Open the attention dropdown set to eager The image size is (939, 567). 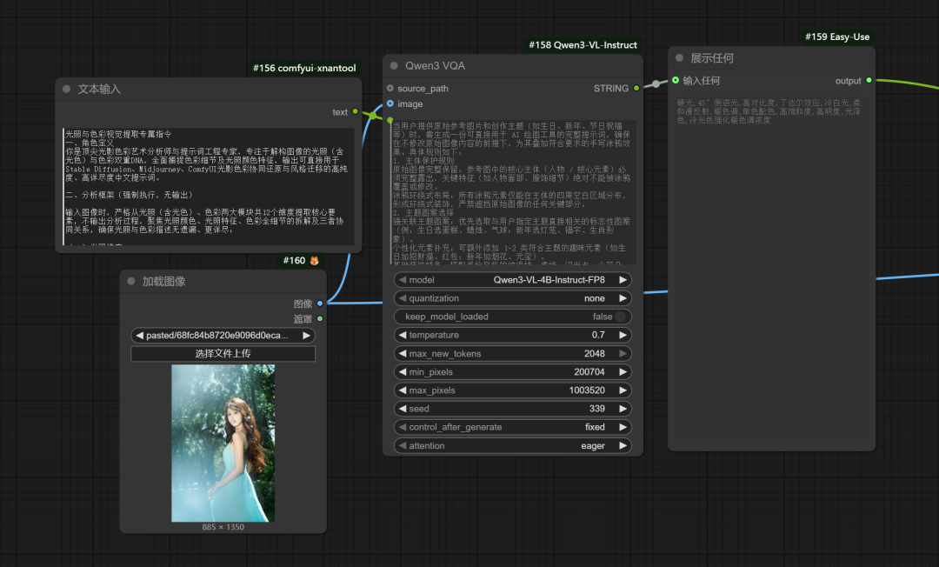pyautogui.click(x=513, y=445)
